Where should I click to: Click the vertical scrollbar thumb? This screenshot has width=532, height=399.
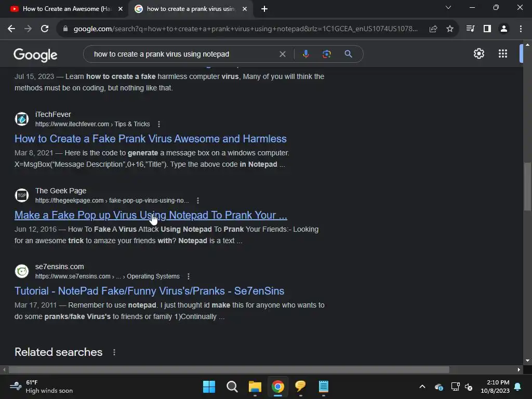527,187
